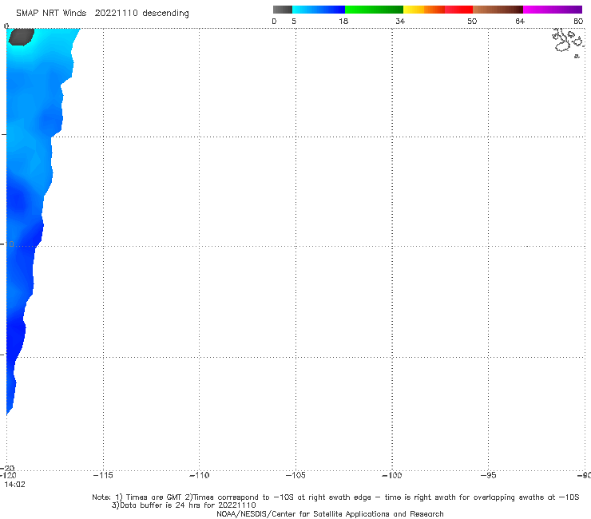Click the red segment of the color bar
The width and height of the screenshot is (591, 519).
(458, 10)
